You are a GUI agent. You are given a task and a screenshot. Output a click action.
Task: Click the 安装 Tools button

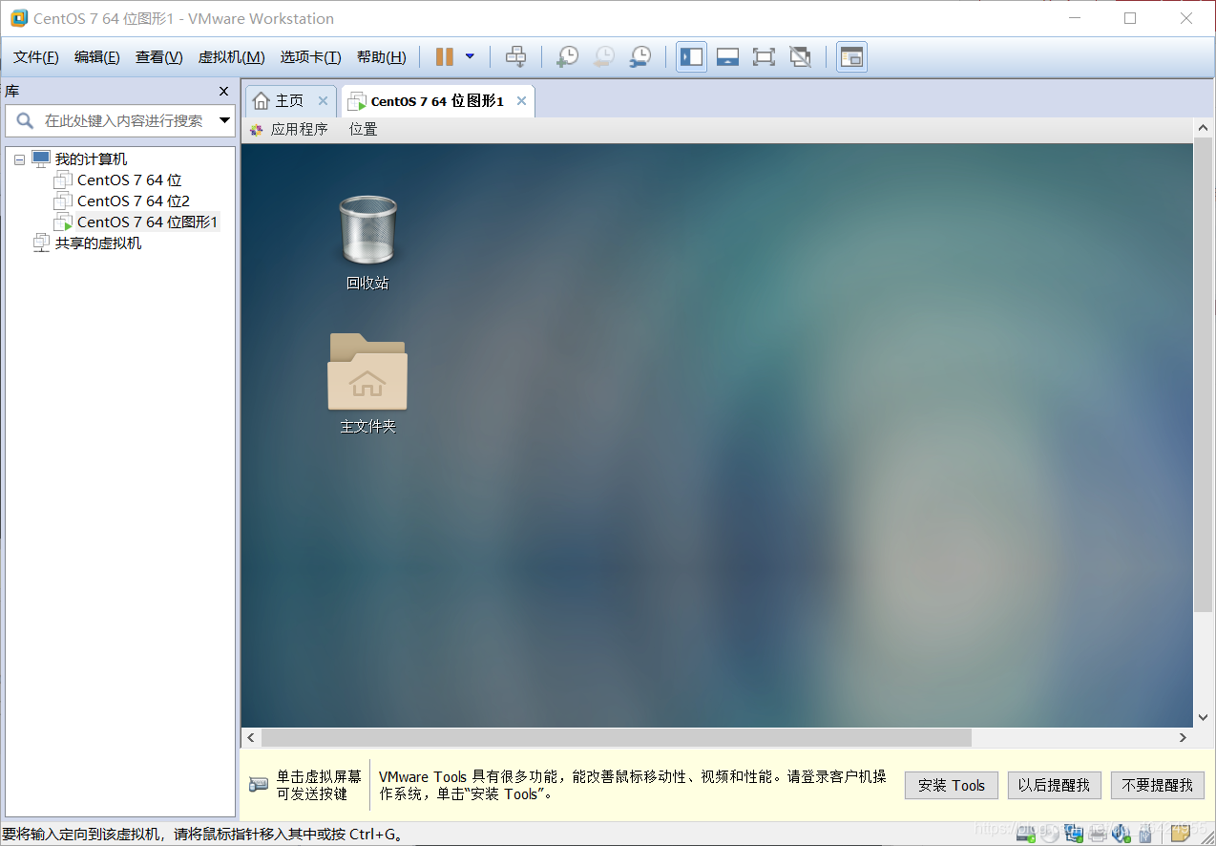click(x=952, y=785)
